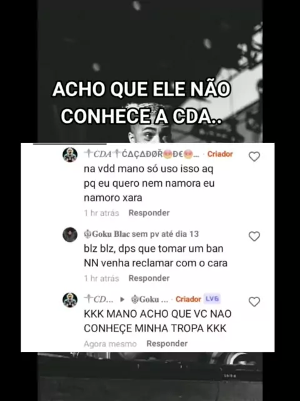The height and width of the screenshot is (401, 300).
Task: Open the CDA ĆΔÇΔĐØŘ username link
Action: click(x=142, y=154)
